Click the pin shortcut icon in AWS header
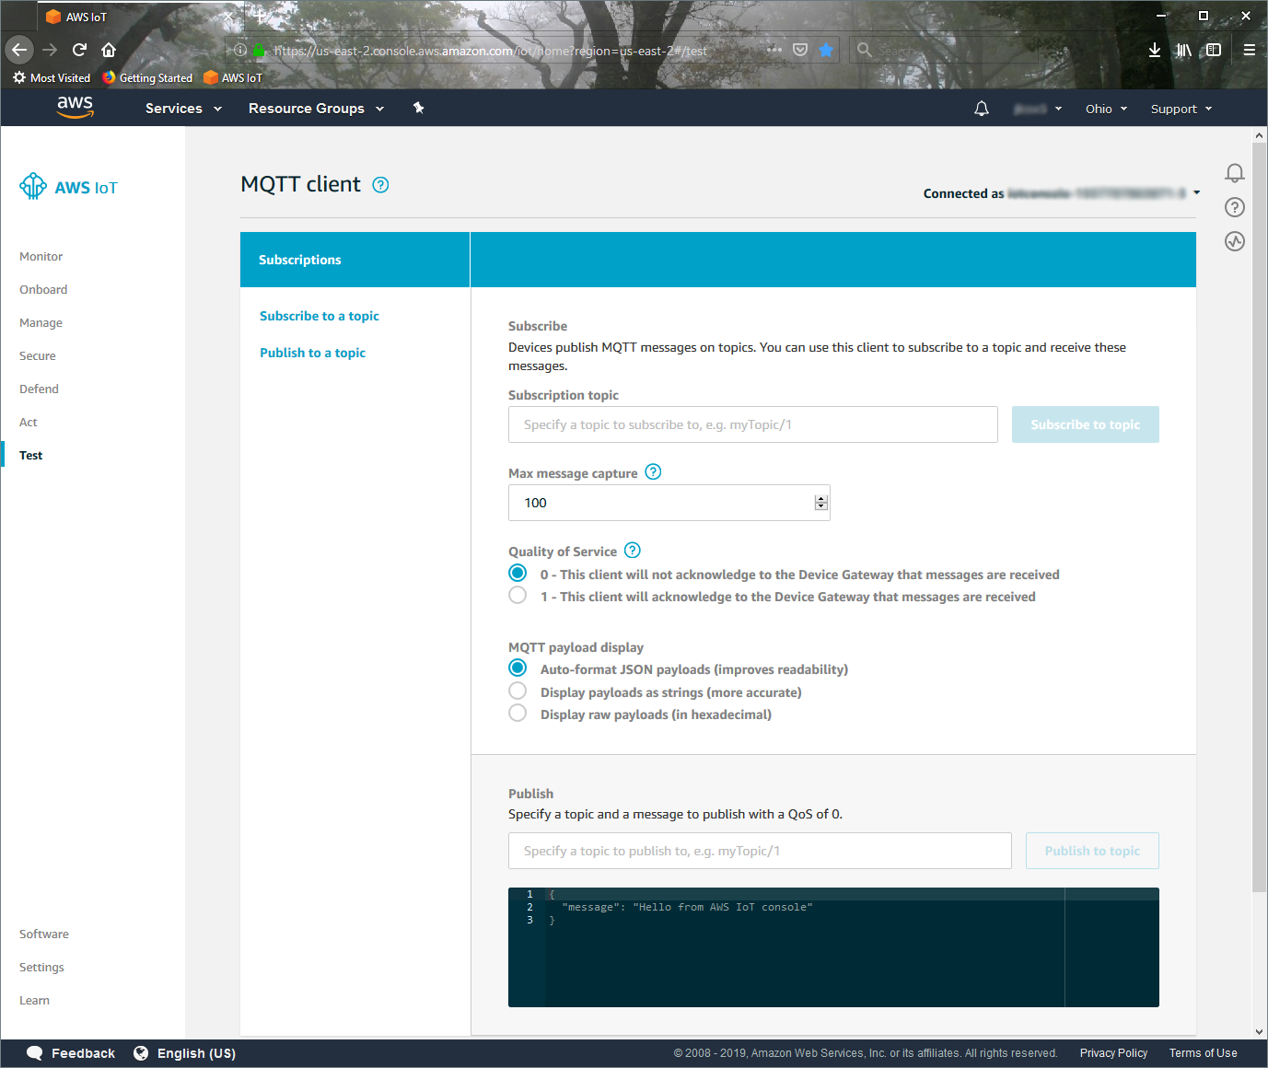The image size is (1268, 1068). 418,108
